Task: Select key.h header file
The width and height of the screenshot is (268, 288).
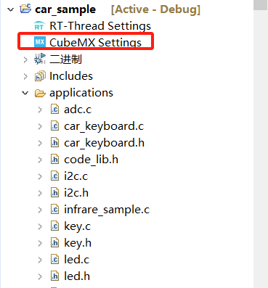Action: click(78, 243)
